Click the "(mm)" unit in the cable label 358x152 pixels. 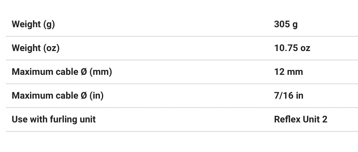click(101, 72)
